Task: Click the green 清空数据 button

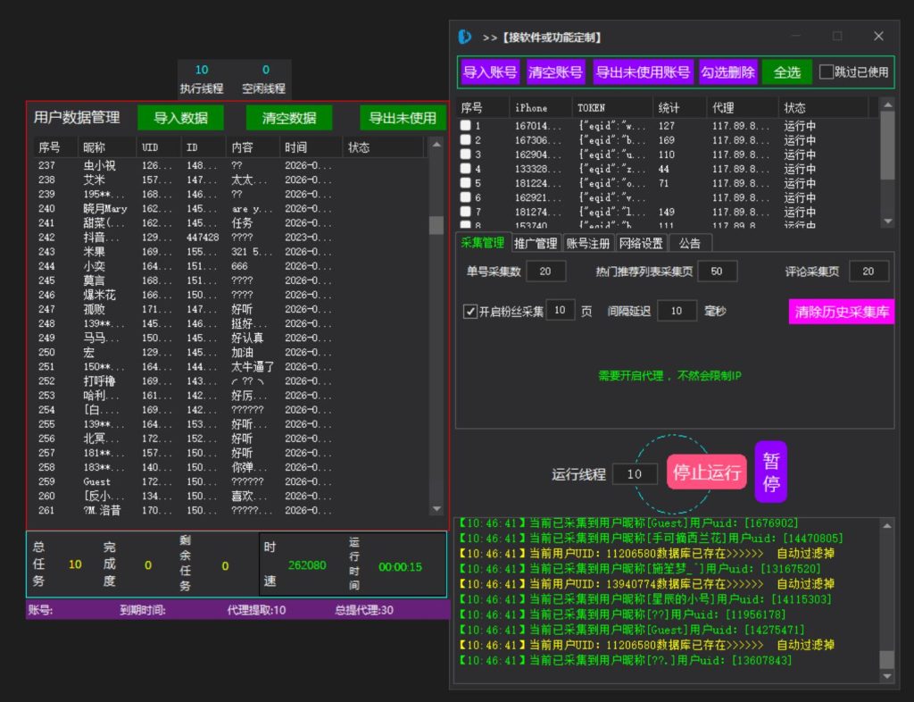Action: (x=289, y=118)
